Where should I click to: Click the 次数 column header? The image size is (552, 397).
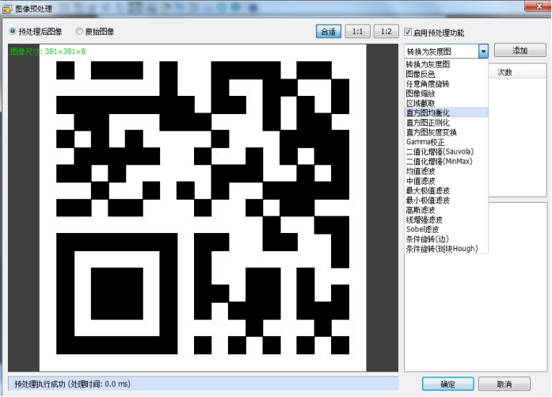coord(504,72)
